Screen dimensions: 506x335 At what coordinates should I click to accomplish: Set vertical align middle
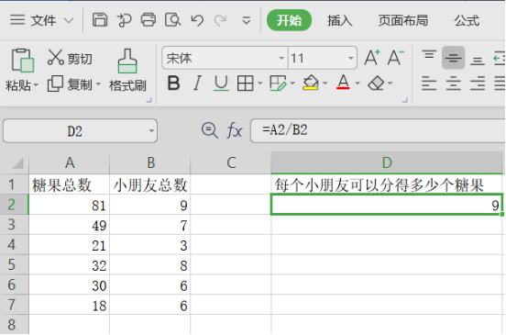coord(454,58)
